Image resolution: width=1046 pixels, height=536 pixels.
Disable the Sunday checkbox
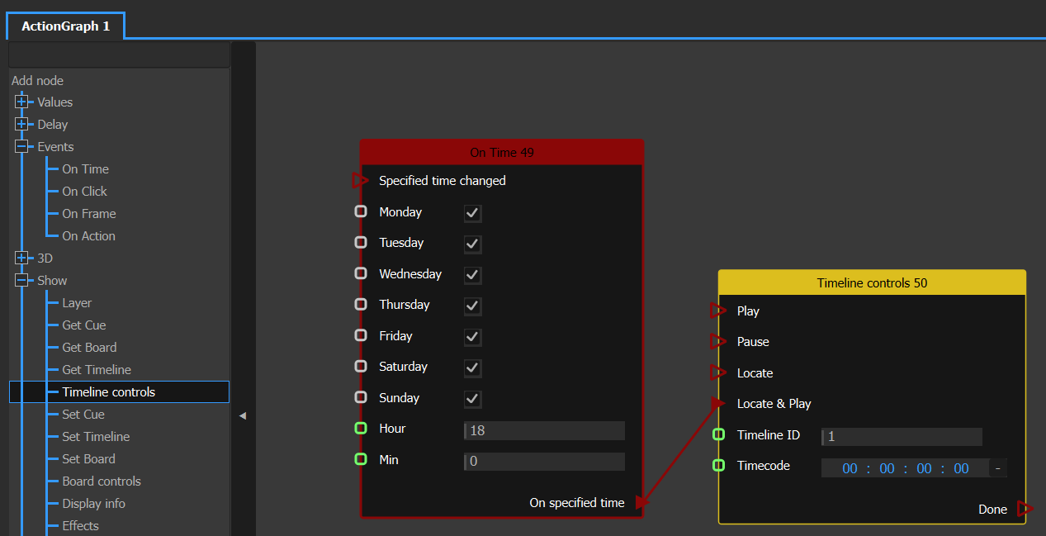[x=472, y=399]
